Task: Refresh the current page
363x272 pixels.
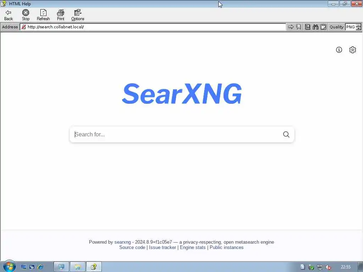Action: 43,15
